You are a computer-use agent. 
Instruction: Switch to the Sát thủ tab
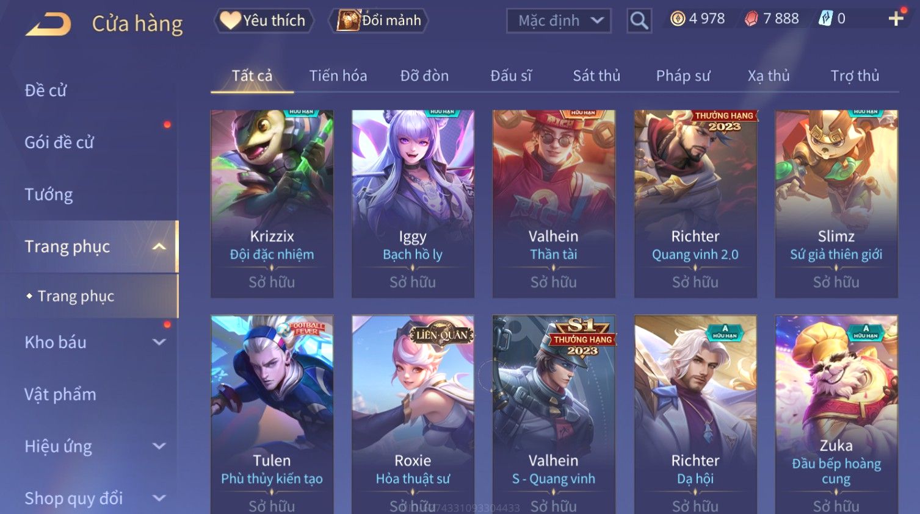596,76
